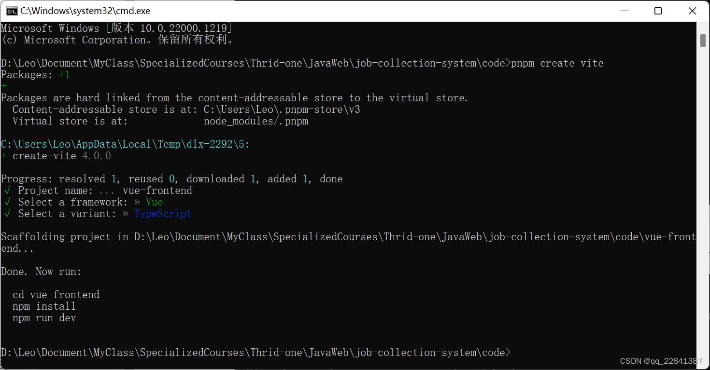This screenshot has height=370, width=710.
Task: Click the selected variant 'TypeScript'
Action: tap(163, 214)
